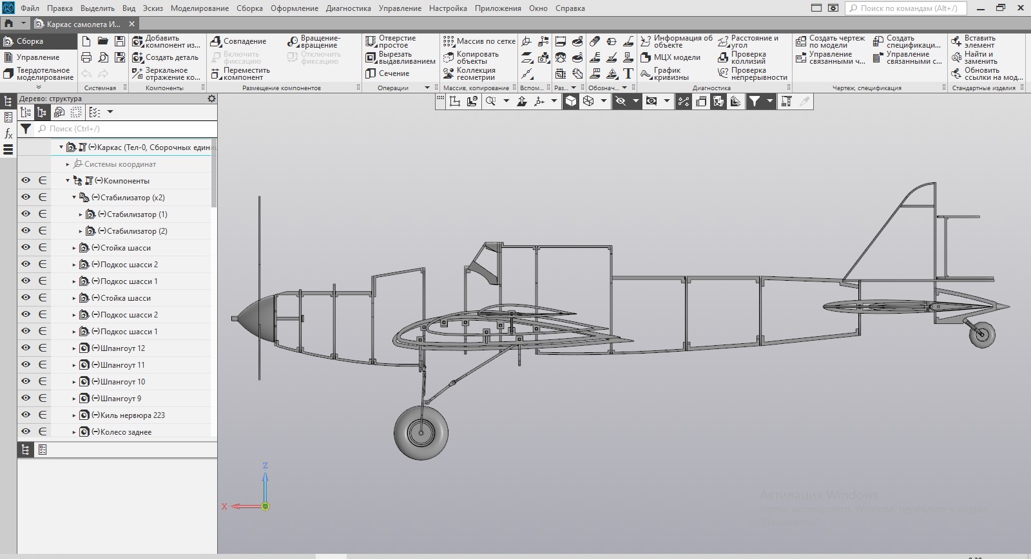1031x559 pixels.
Task: Toggle visibility of Стабилизатор (1)
Action: coord(26,214)
